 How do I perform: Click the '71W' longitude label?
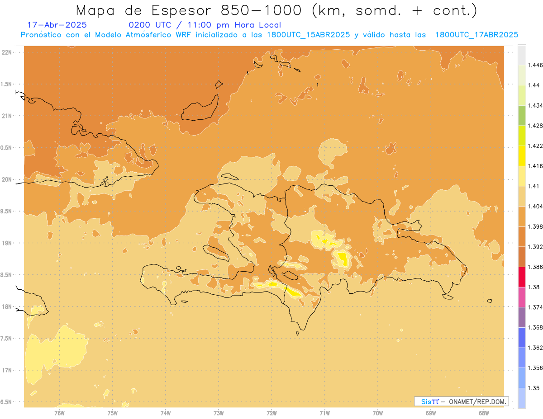(324, 413)
